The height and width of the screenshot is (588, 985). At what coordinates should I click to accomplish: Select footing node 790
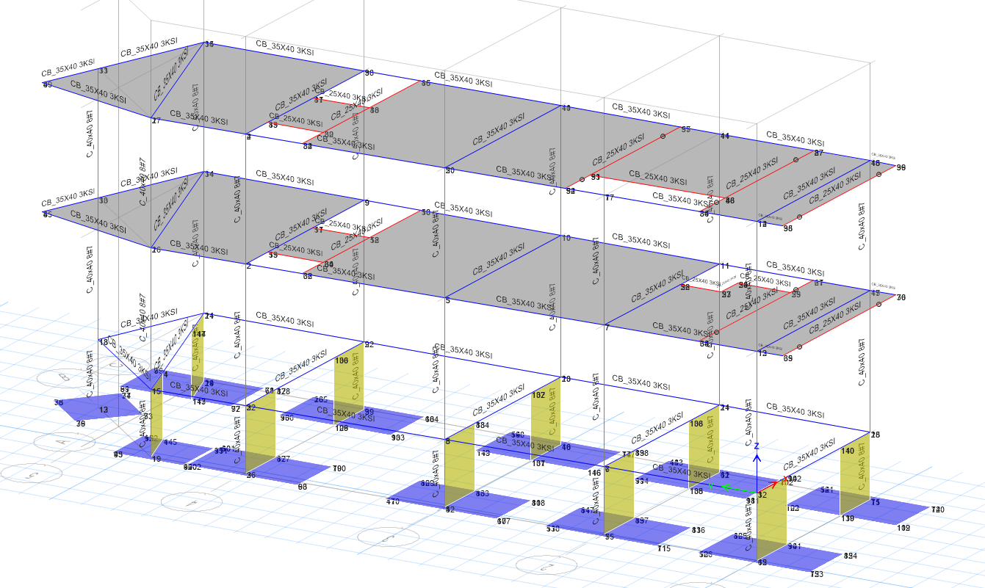click(339, 468)
